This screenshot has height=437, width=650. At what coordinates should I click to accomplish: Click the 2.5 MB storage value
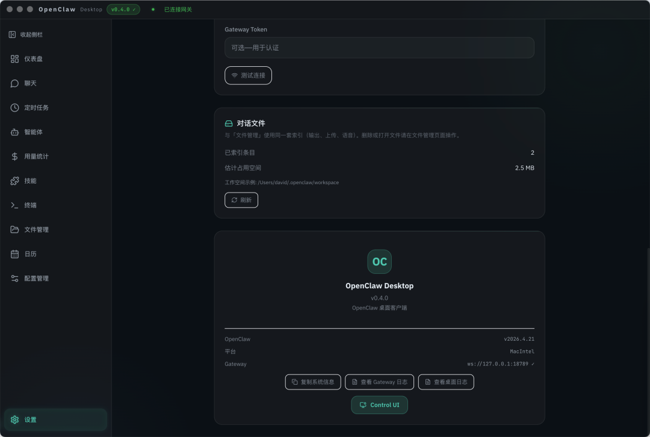tap(524, 168)
